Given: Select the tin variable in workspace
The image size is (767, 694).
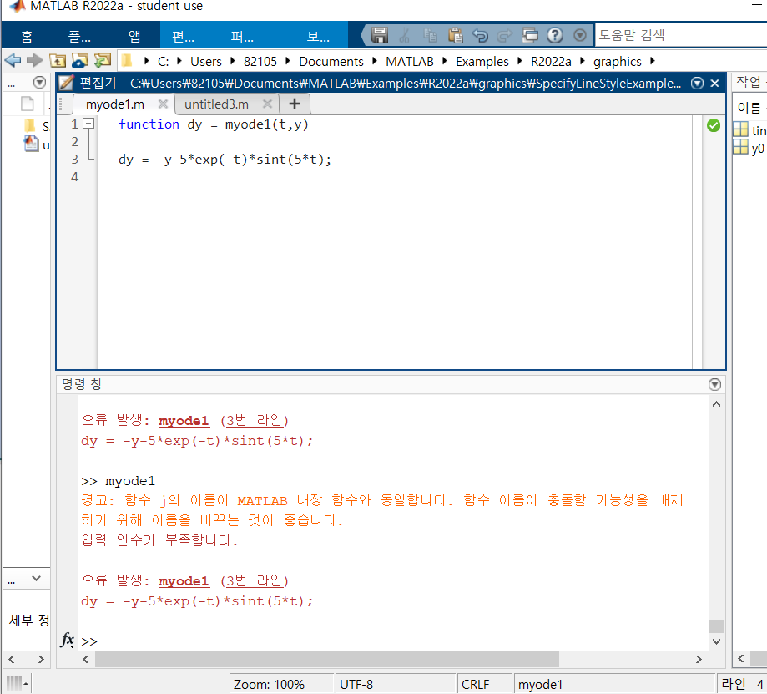Looking at the screenshot, I should (x=749, y=130).
